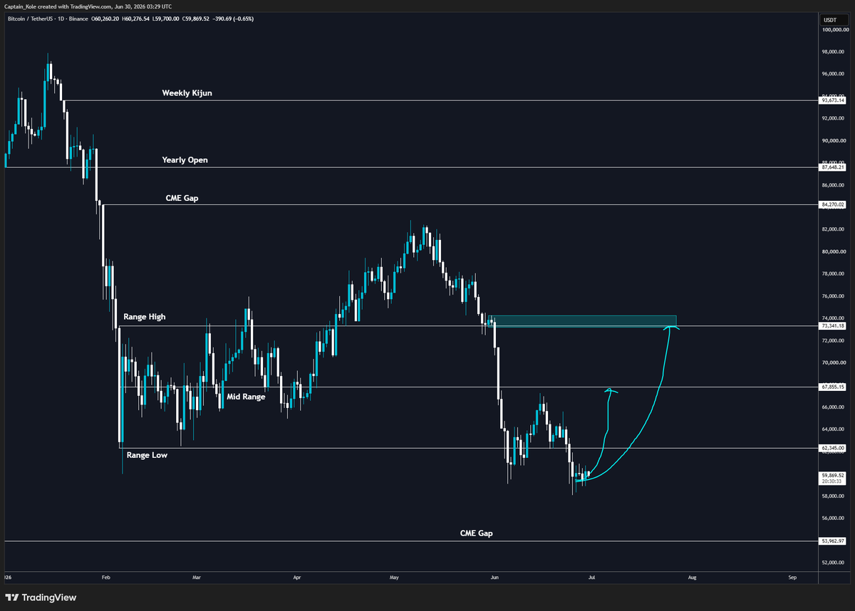Select the Yearly Open label
The height and width of the screenshot is (611, 855).
click(185, 160)
